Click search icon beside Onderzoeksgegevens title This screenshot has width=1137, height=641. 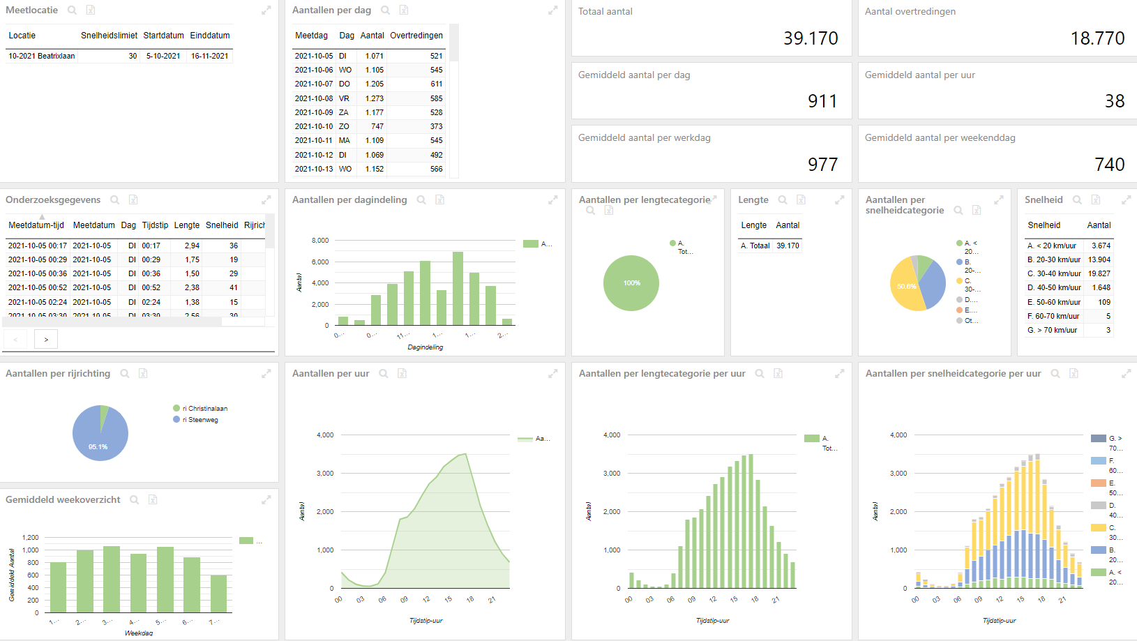(x=114, y=200)
